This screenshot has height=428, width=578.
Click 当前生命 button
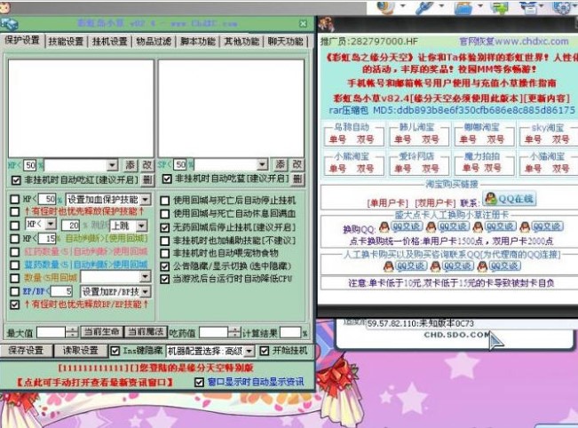point(101,332)
